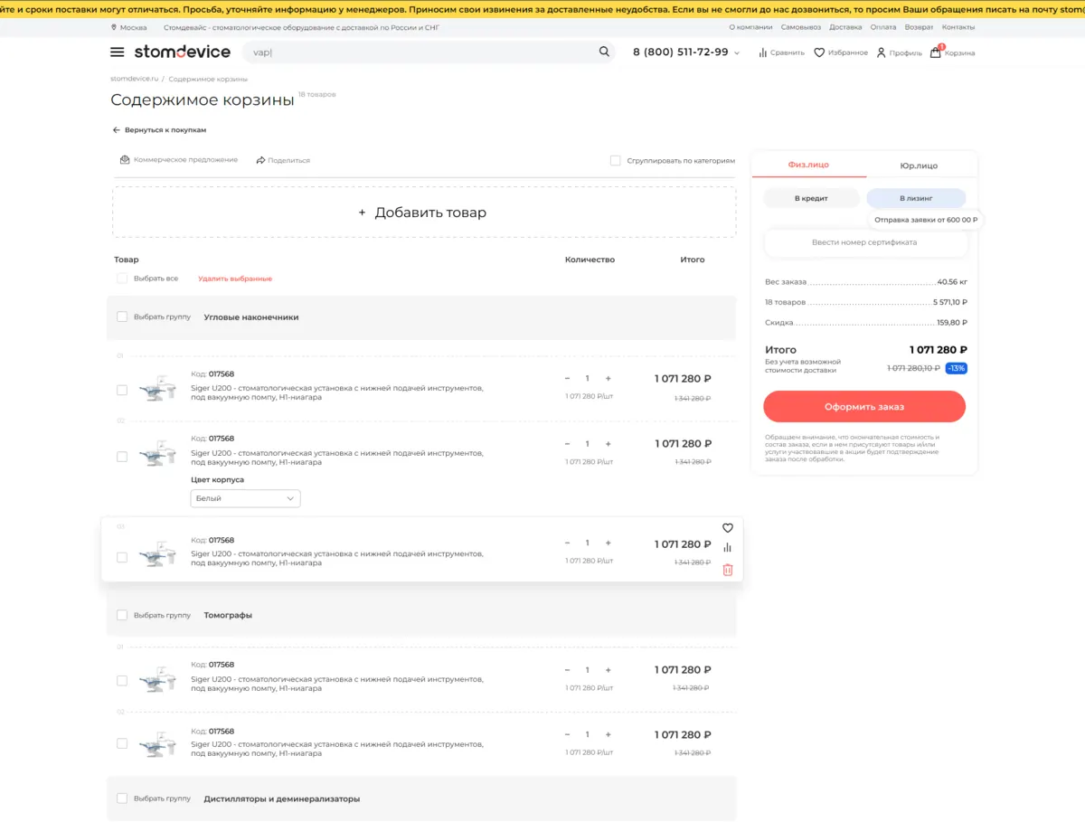Open Контакты top menu link
Screen dimensions: 1085x822
958,27
